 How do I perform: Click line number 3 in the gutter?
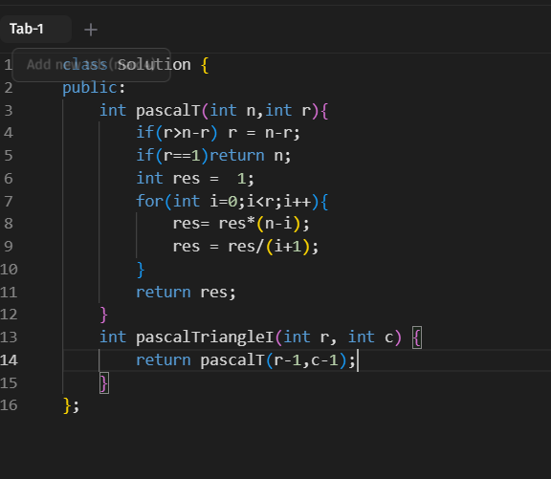coord(9,111)
